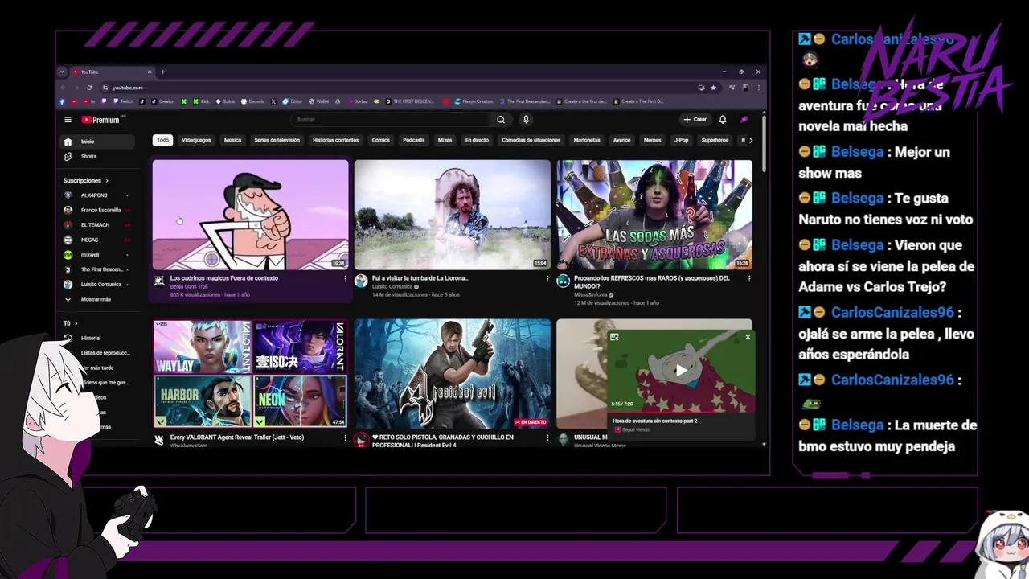Viewport: 1029px width, 579px height.
Task: Go to Inicio in the sidebar
Action: coord(99,142)
